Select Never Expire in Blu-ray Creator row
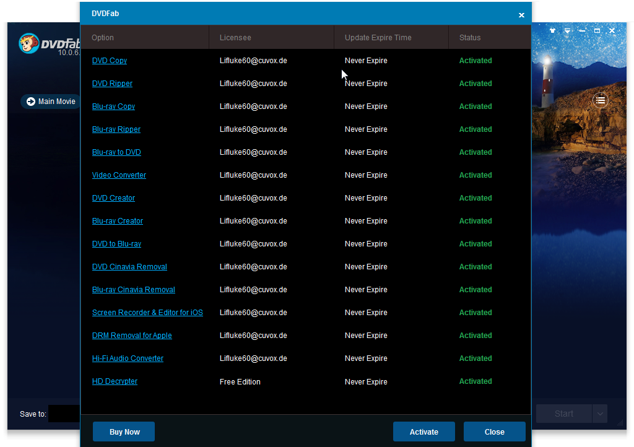 [366, 221]
